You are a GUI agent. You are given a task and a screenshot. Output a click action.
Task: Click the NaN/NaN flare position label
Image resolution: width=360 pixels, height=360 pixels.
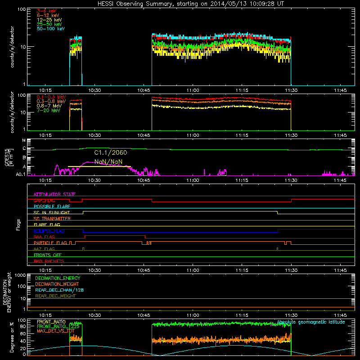pyautogui.click(x=108, y=162)
